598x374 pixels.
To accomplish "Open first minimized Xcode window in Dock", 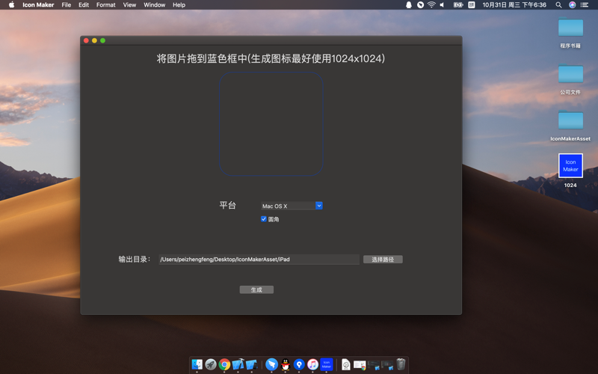I will 374,365.
